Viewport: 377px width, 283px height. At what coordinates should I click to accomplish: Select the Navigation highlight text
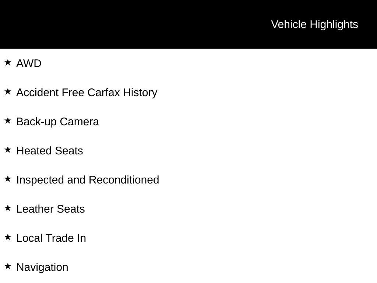pos(42,267)
